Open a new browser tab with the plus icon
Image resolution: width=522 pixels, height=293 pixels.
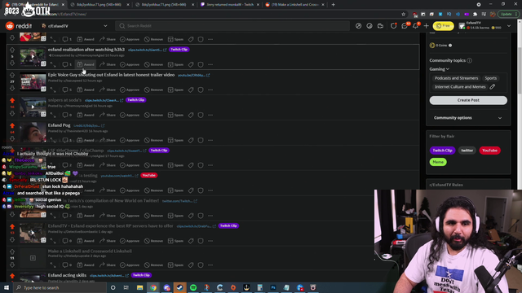pos(334,5)
